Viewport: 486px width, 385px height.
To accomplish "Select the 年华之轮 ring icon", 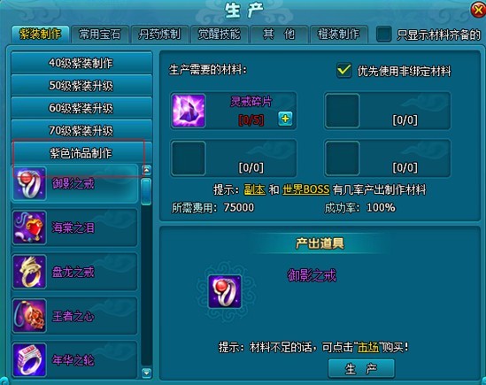I will pyautogui.click(x=29, y=359).
